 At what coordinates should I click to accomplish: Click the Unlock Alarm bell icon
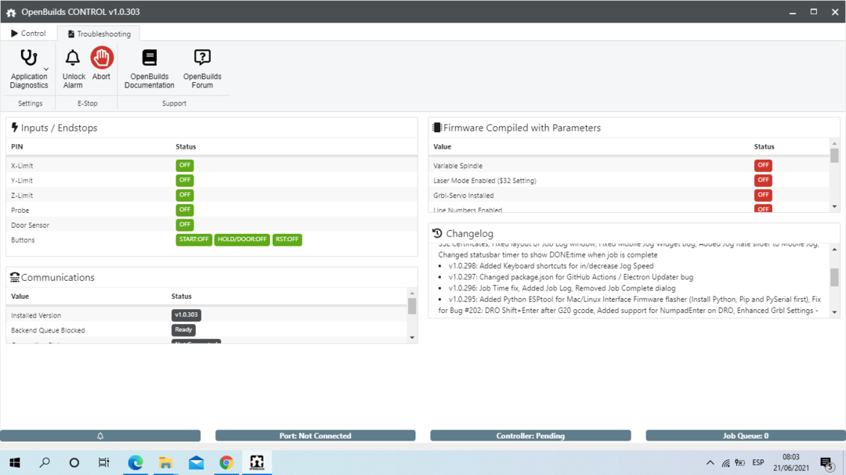73,59
